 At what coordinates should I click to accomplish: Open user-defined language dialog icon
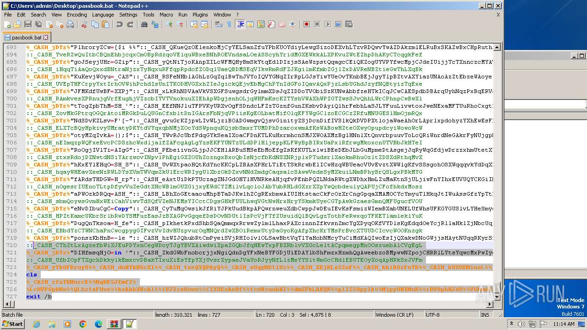tap(250, 24)
